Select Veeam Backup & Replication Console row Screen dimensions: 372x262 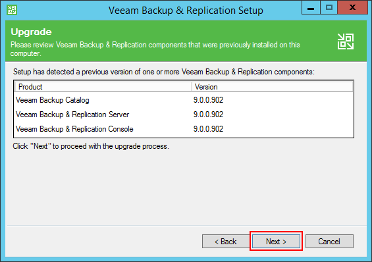click(184, 129)
